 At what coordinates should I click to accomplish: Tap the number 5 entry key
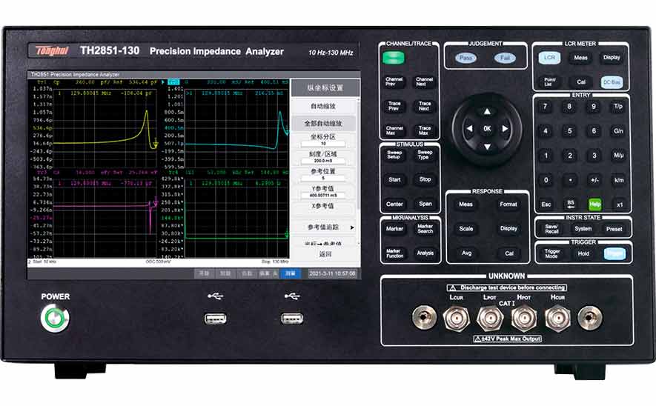(x=570, y=131)
